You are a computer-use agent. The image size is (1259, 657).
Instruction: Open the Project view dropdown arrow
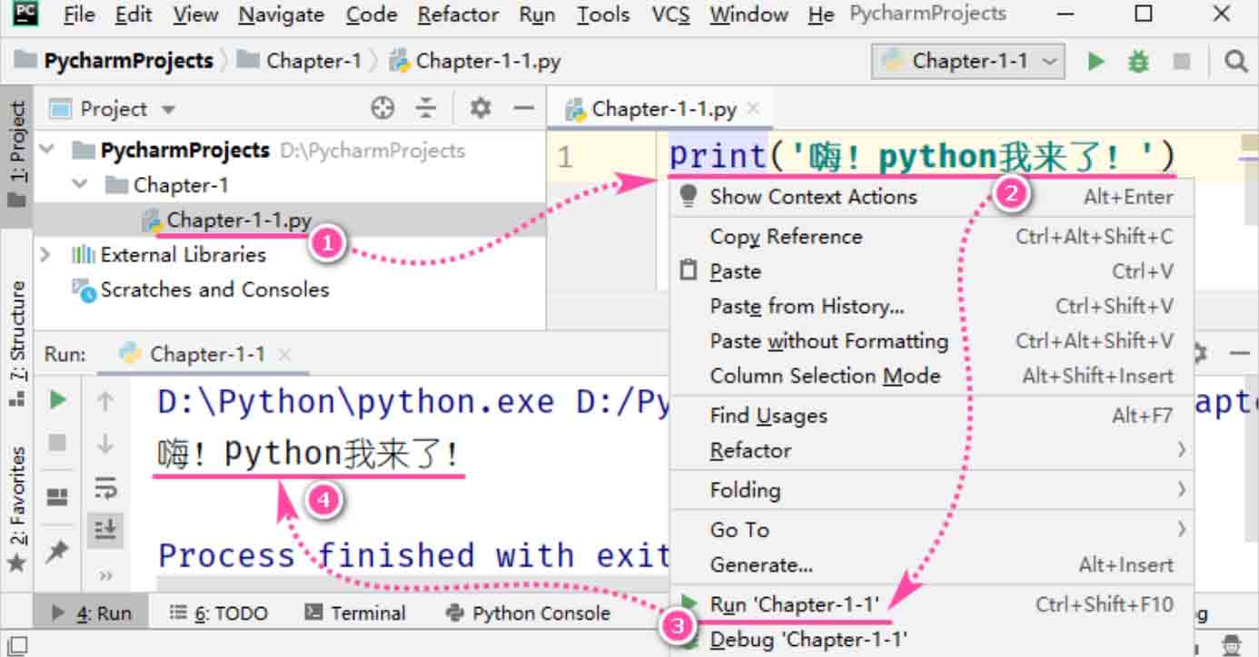(x=167, y=110)
